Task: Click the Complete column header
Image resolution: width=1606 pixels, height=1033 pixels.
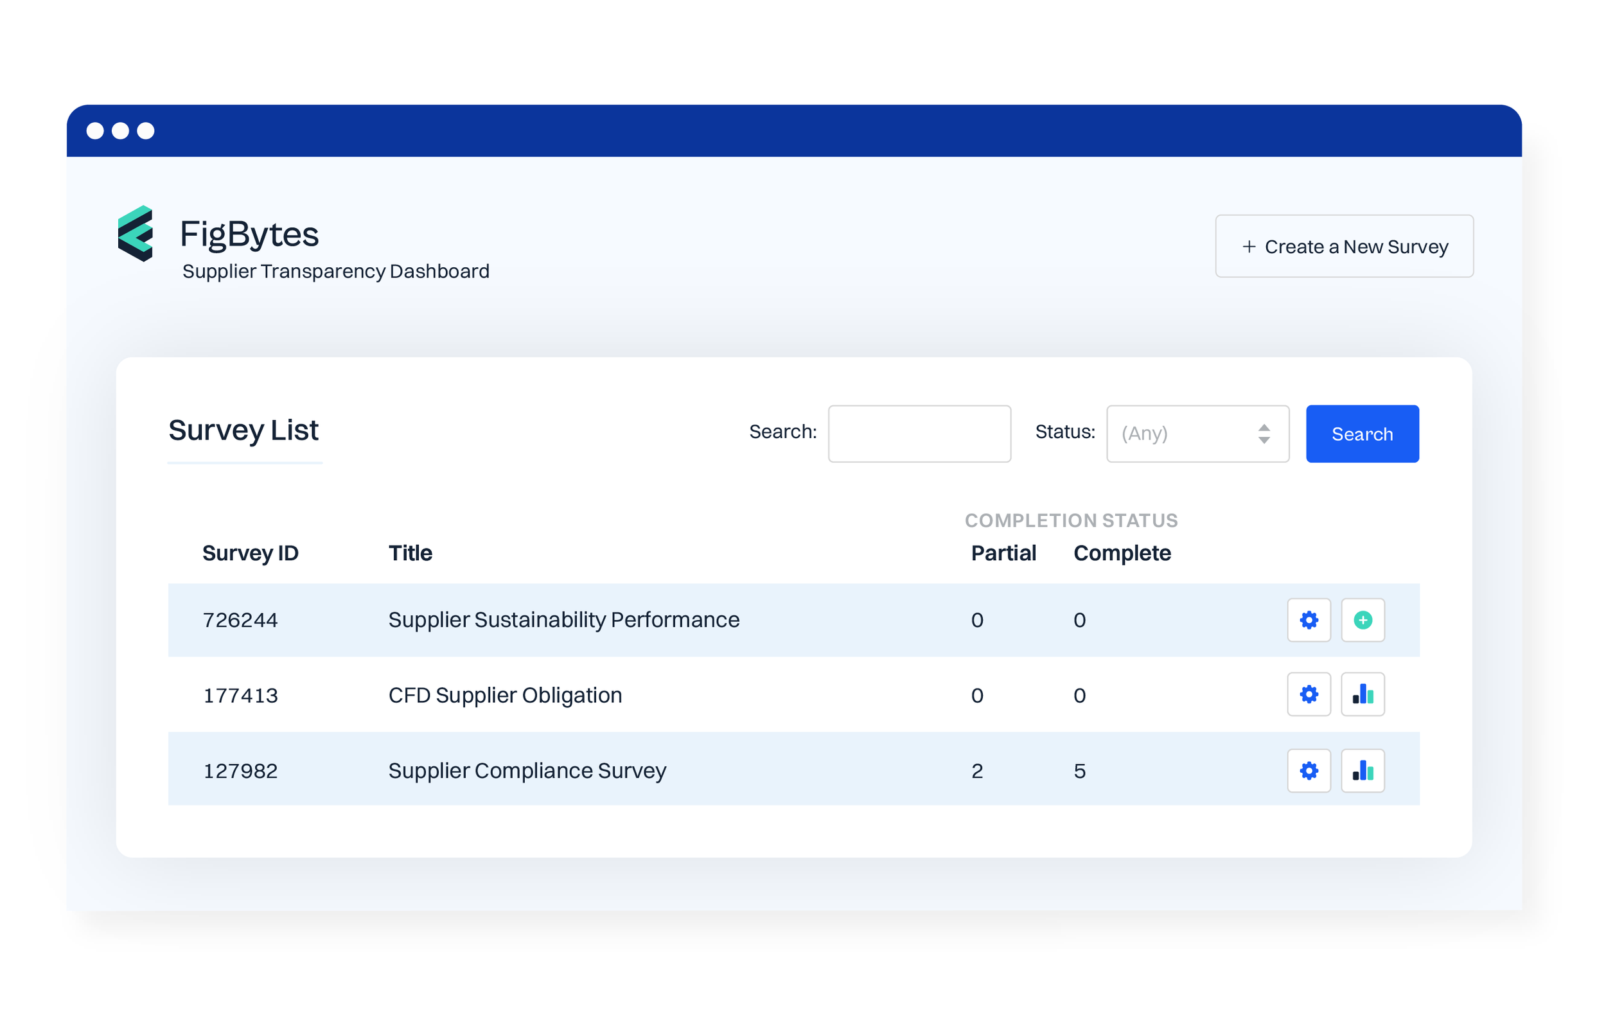Action: tap(1122, 552)
